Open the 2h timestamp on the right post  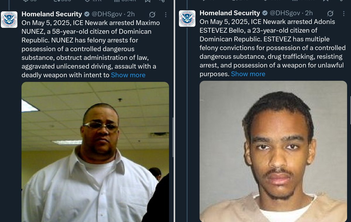click(309, 13)
